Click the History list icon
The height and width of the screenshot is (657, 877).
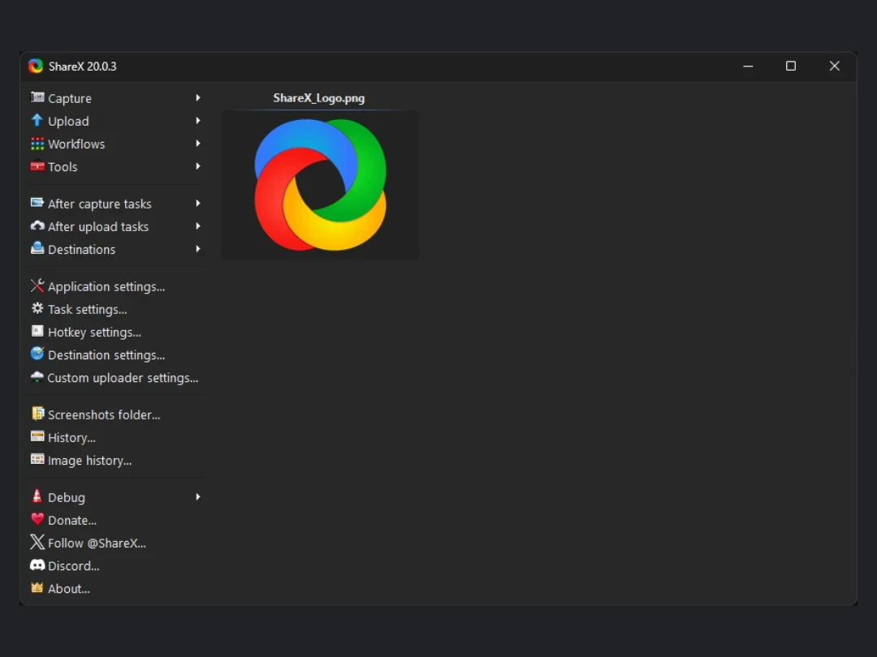click(x=37, y=436)
